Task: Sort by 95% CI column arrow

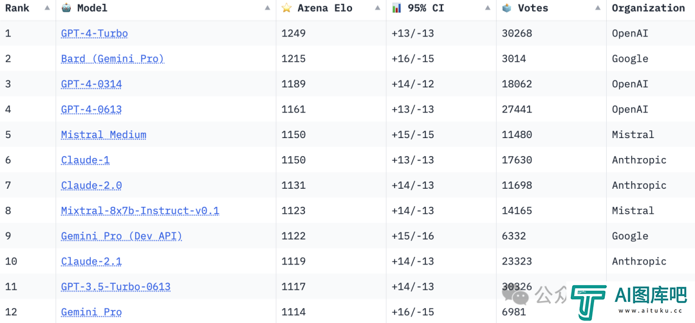Action: (x=488, y=8)
